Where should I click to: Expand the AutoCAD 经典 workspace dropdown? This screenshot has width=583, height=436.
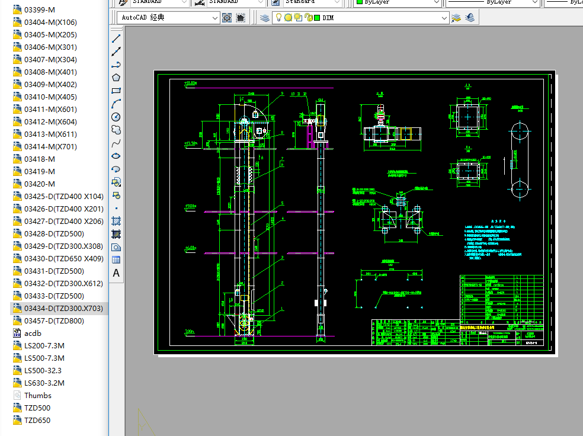coord(216,18)
